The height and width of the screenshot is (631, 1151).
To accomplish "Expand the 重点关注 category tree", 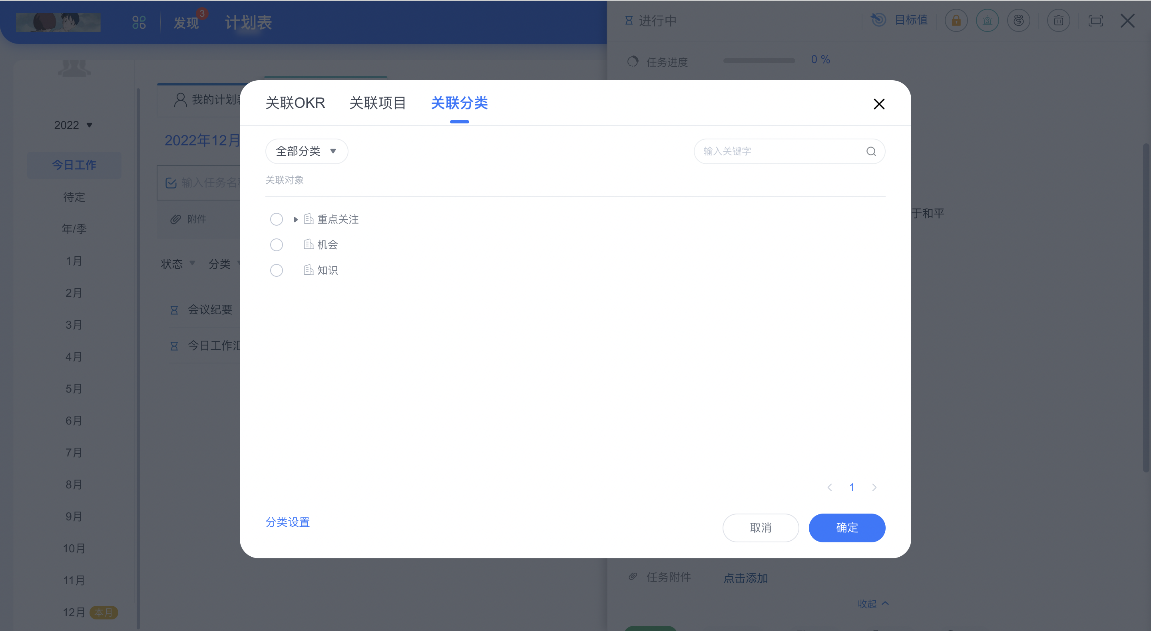I will 295,219.
